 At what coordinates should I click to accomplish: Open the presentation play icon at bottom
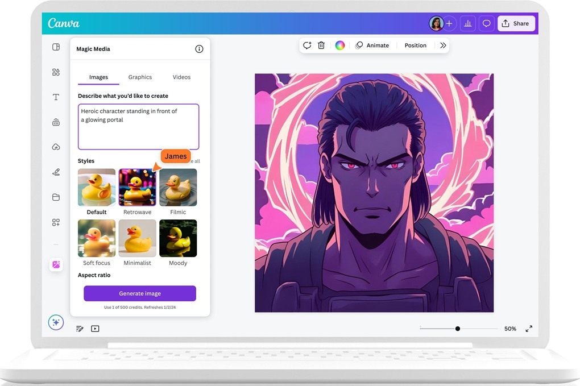point(95,329)
